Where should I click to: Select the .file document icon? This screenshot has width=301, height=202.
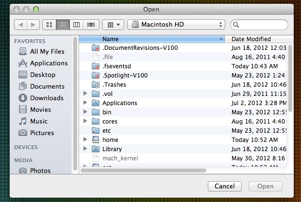tap(96, 57)
